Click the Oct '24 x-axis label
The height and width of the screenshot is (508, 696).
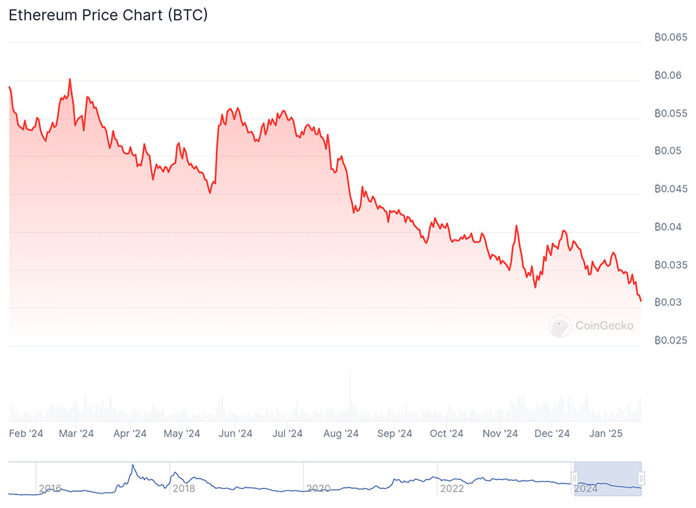[x=447, y=433]
